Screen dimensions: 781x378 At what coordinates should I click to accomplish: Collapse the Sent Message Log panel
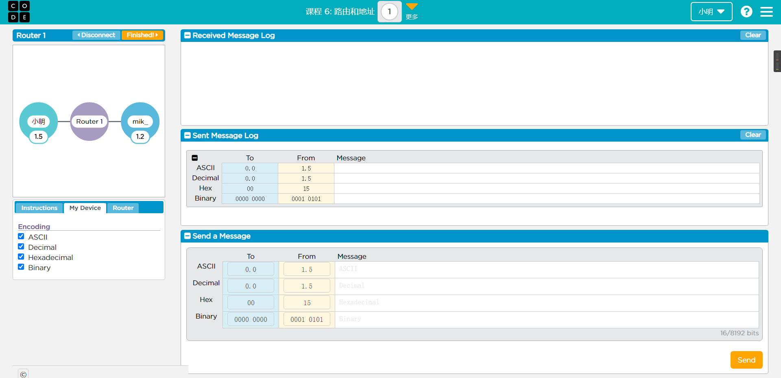[x=188, y=135]
